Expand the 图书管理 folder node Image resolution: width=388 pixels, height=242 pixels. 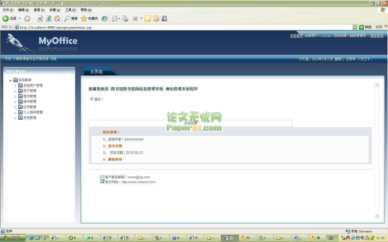tap(16, 97)
